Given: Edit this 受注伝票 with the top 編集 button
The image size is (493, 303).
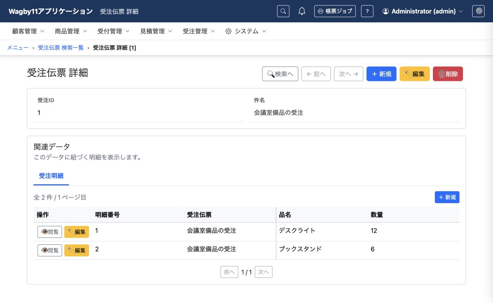Looking at the screenshot, I should click(415, 74).
